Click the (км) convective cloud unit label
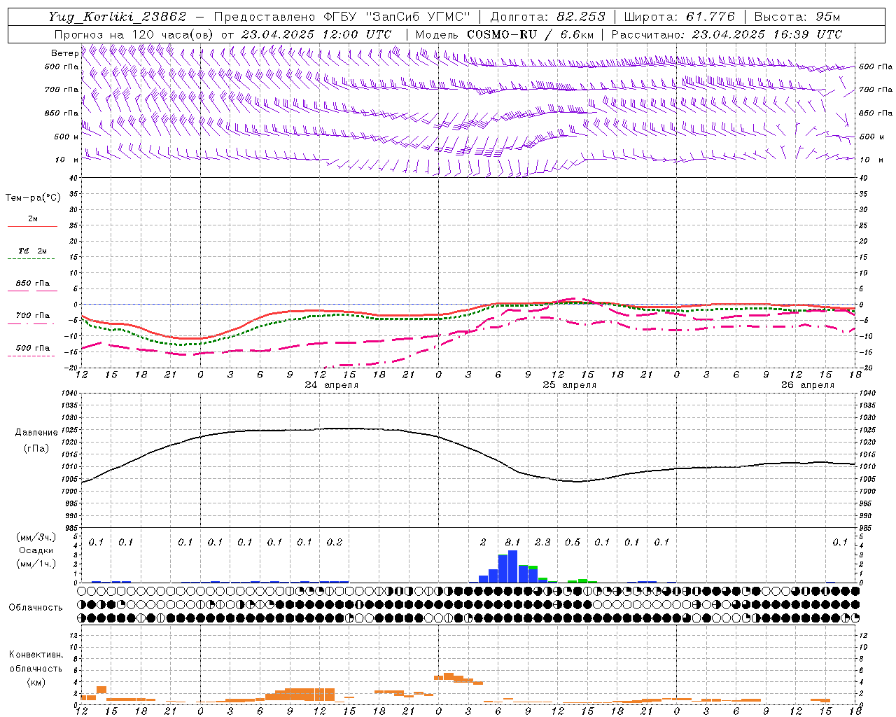The width and height of the screenshot is (896, 717). pyautogui.click(x=36, y=681)
